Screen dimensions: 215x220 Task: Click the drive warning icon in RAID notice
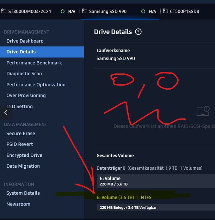pyautogui.click(x=203, y=111)
